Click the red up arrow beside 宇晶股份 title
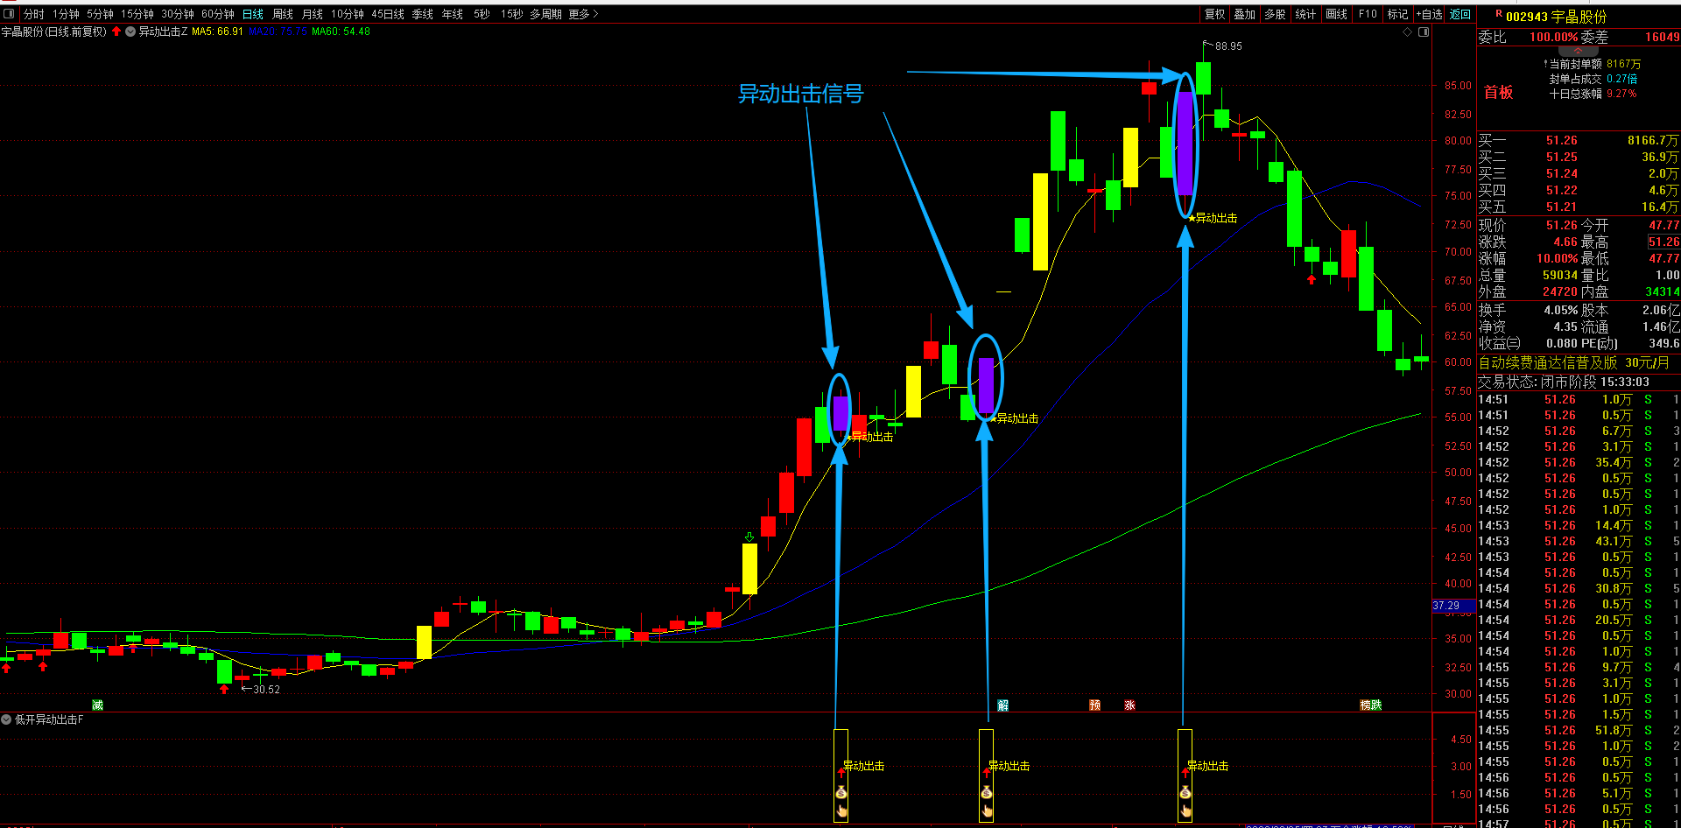Viewport: 1681px width, 828px height. 116,32
